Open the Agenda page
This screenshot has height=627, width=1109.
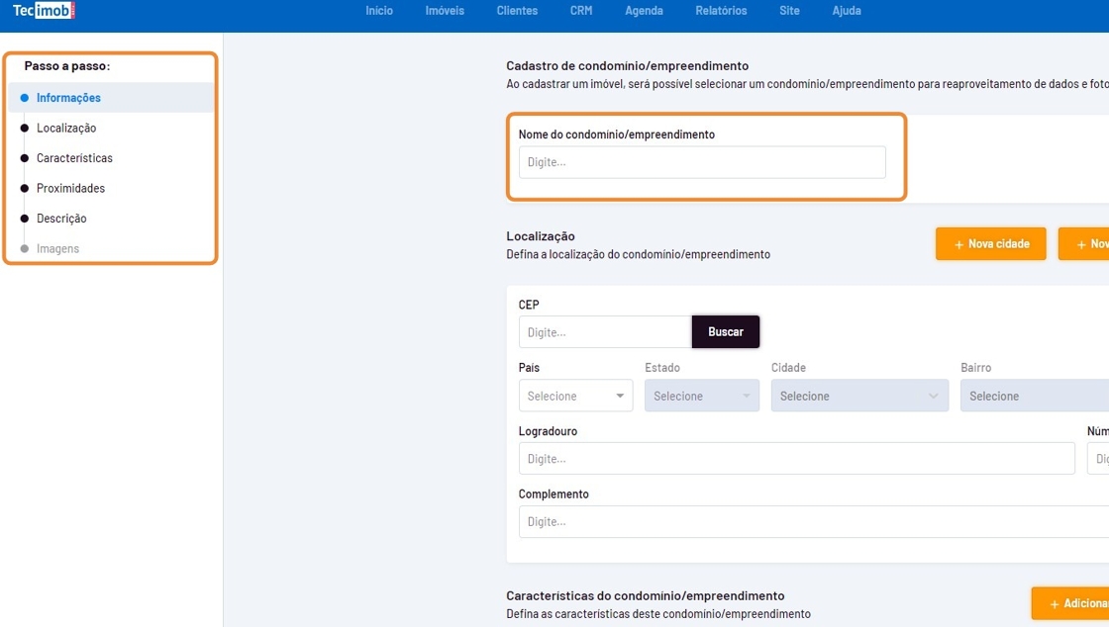(644, 11)
